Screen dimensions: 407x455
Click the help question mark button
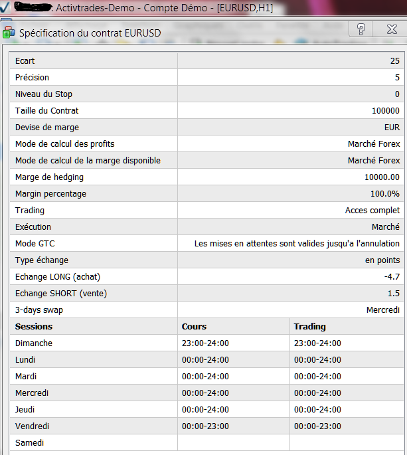pyautogui.click(x=361, y=30)
